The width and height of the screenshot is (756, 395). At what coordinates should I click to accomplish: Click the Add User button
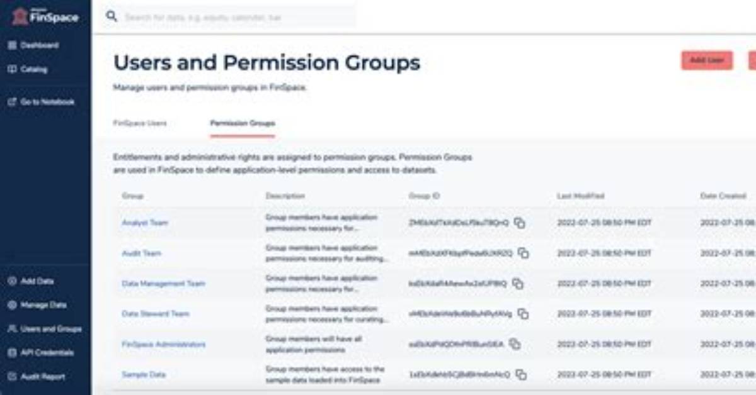click(x=707, y=60)
